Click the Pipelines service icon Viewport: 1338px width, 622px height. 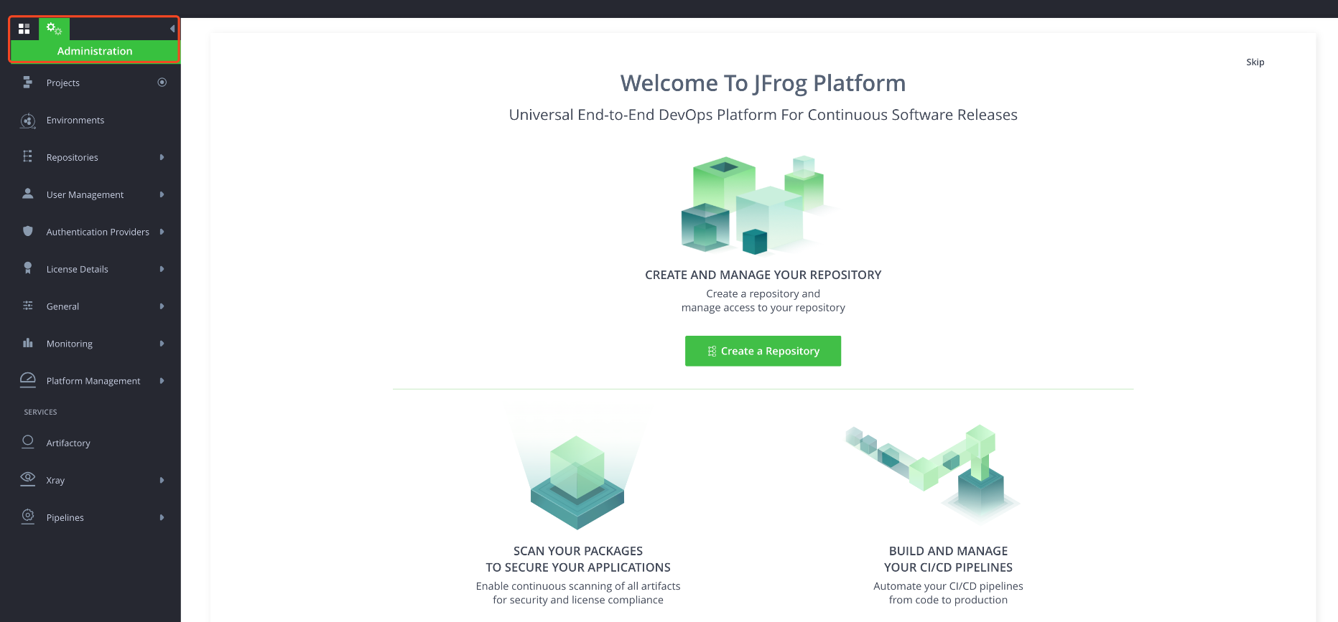27,517
